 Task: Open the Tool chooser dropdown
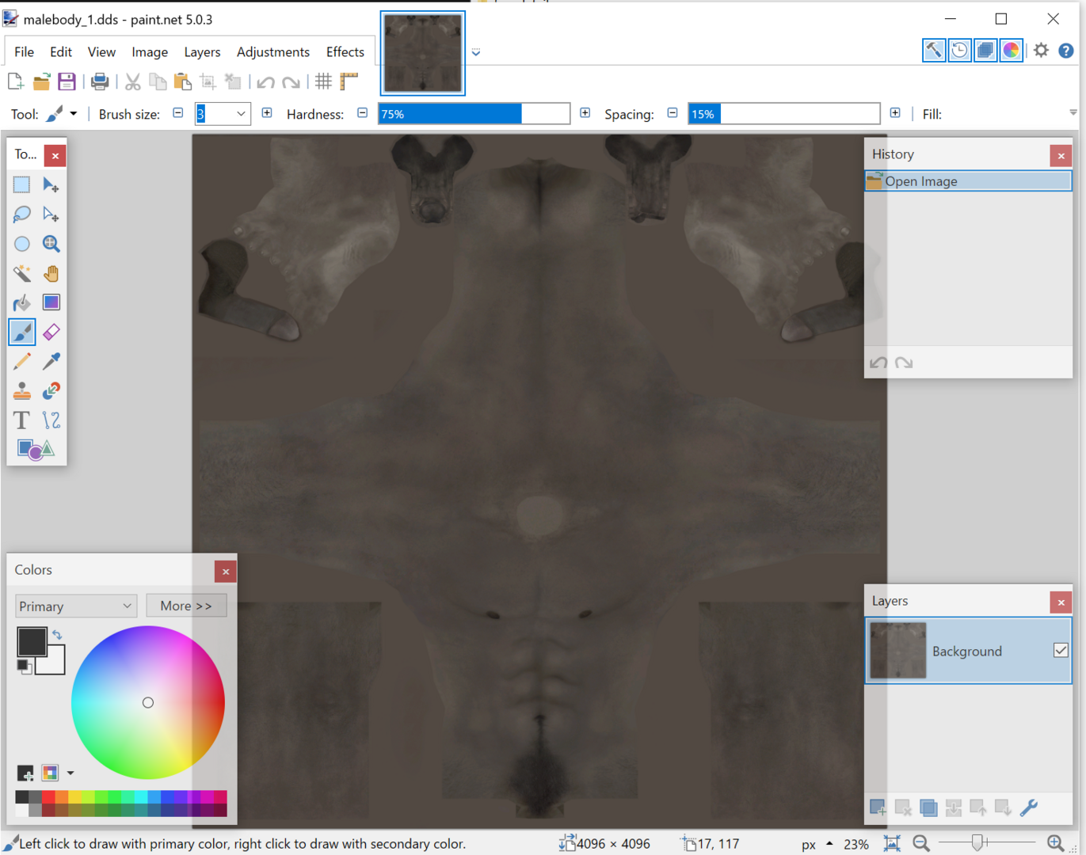coord(74,113)
